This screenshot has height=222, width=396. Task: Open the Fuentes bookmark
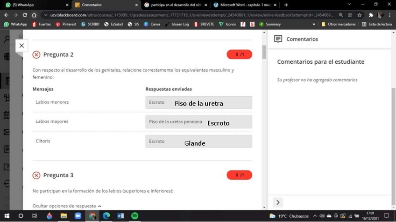click(42, 24)
